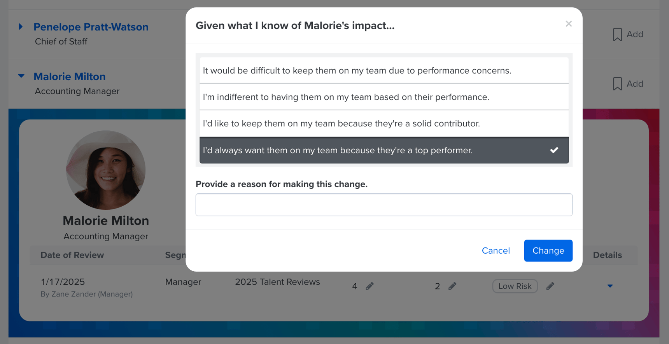The image size is (669, 344).
Task: Click the checkmark on the selected top performer option
Action: tap(554, 150)
